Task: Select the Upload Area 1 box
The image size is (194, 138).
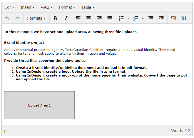Action: click(x=39, y=105)
